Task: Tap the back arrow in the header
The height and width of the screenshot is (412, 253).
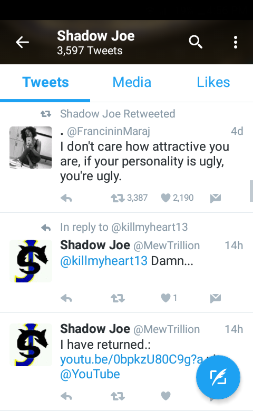Action: (22, 42)
